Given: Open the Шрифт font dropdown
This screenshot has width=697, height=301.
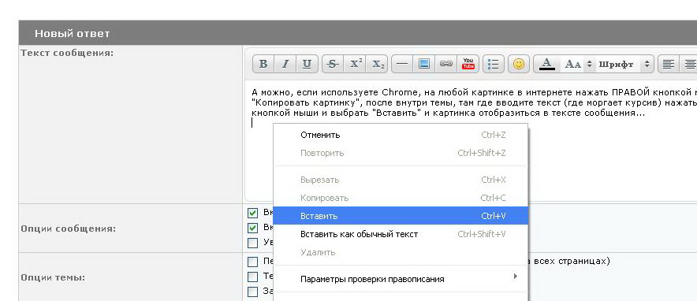Looking at the screenshot, I should tap(624, 64).
